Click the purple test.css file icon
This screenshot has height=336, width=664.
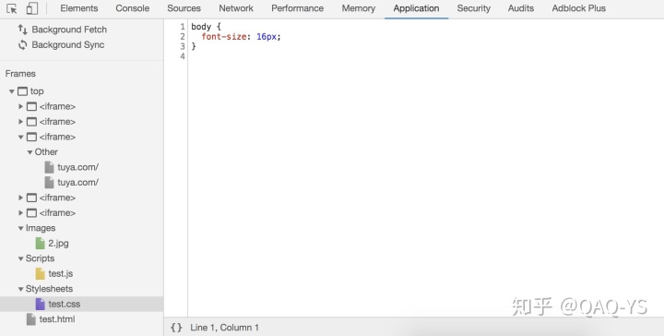[41, 304]
